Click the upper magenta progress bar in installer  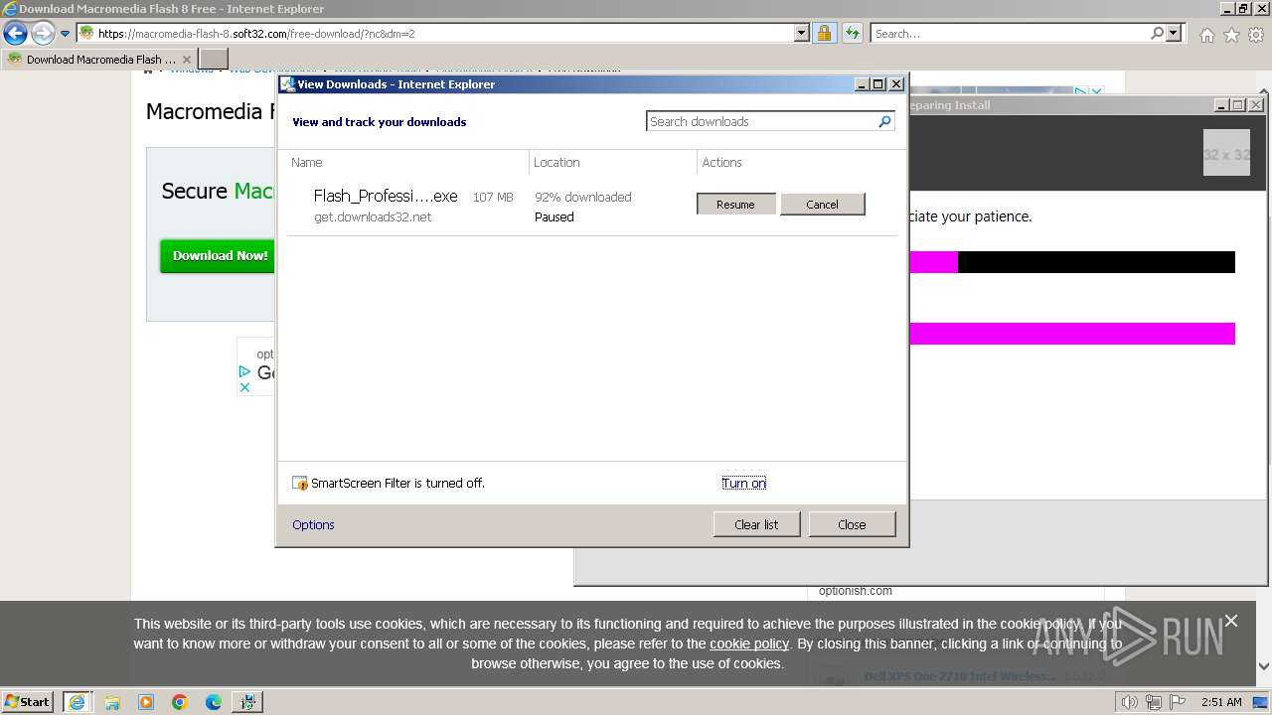point(933,262)
